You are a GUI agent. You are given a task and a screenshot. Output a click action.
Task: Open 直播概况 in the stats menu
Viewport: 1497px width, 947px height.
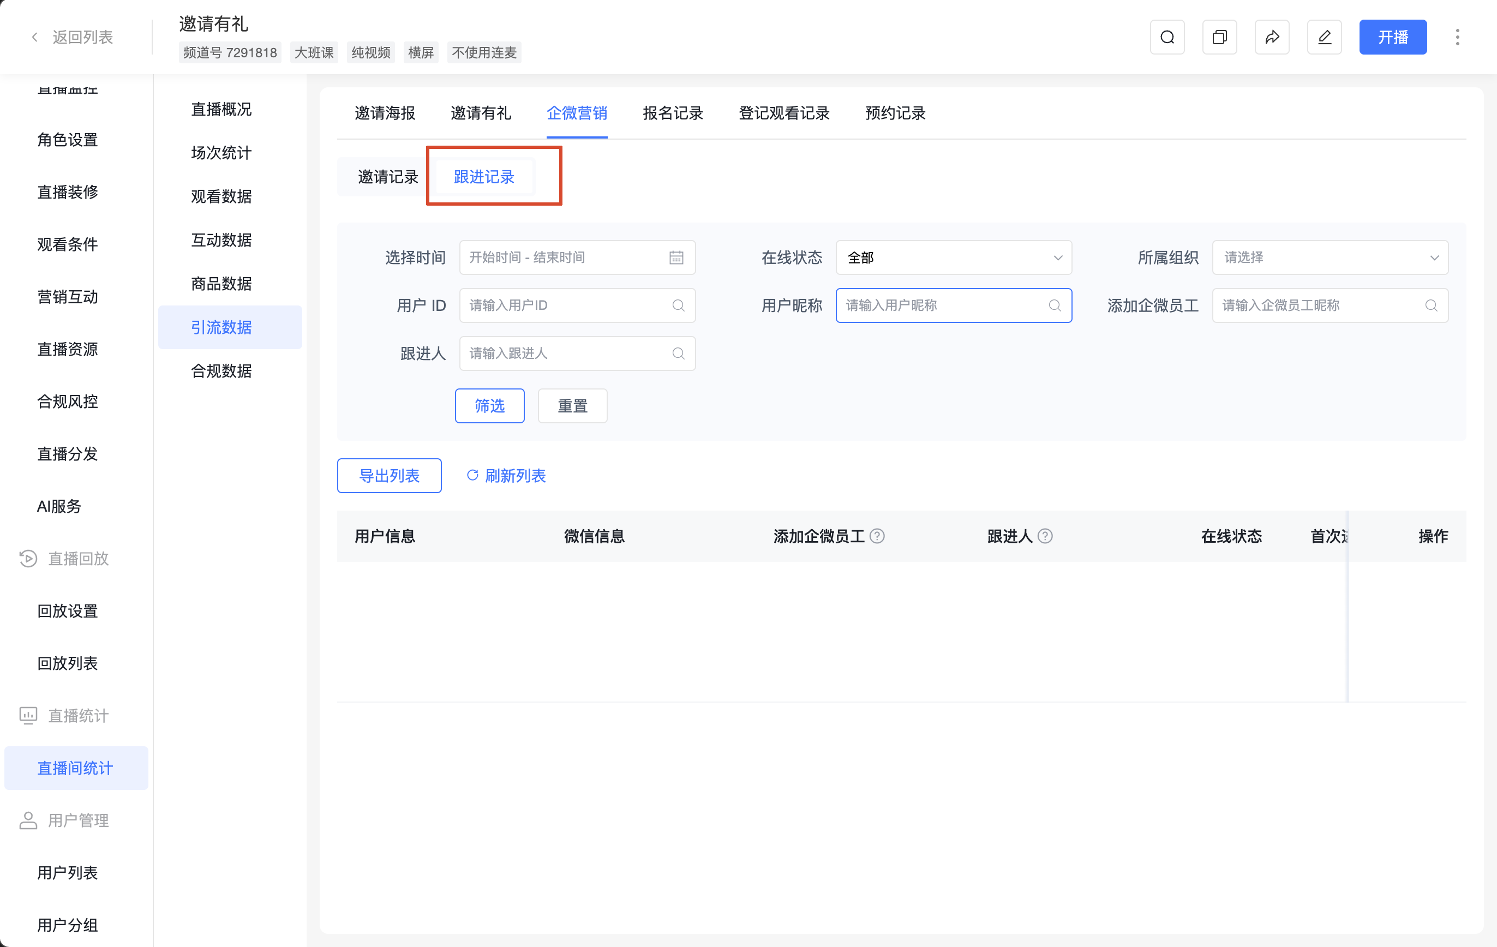click(221, 110)
